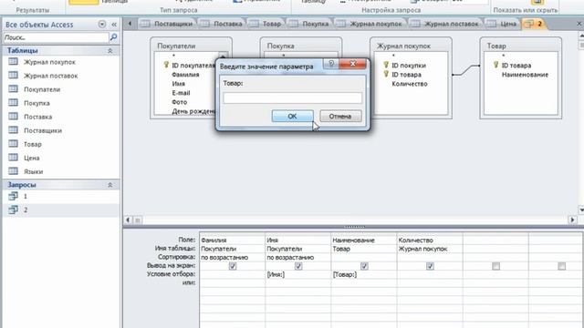Select E-mail field in Покупатели table
Image resolution: width=584 pixels, height=328 pixels.
pos(181,93)
